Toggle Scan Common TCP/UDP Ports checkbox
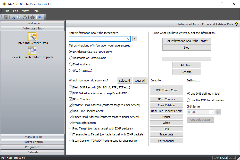The height and width of the screenshot is (160, 240). click(x=71, y=141)
